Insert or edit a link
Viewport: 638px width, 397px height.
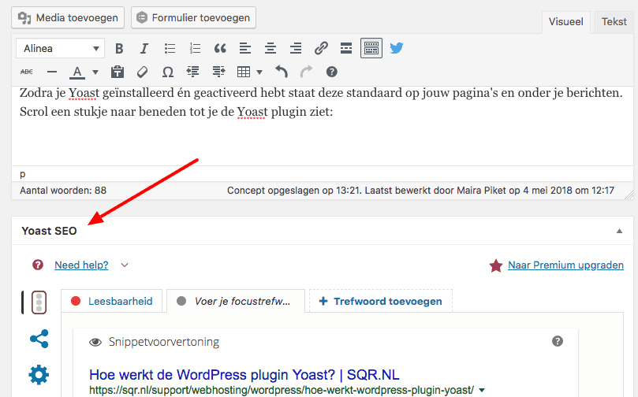click(x=321, y=49)
